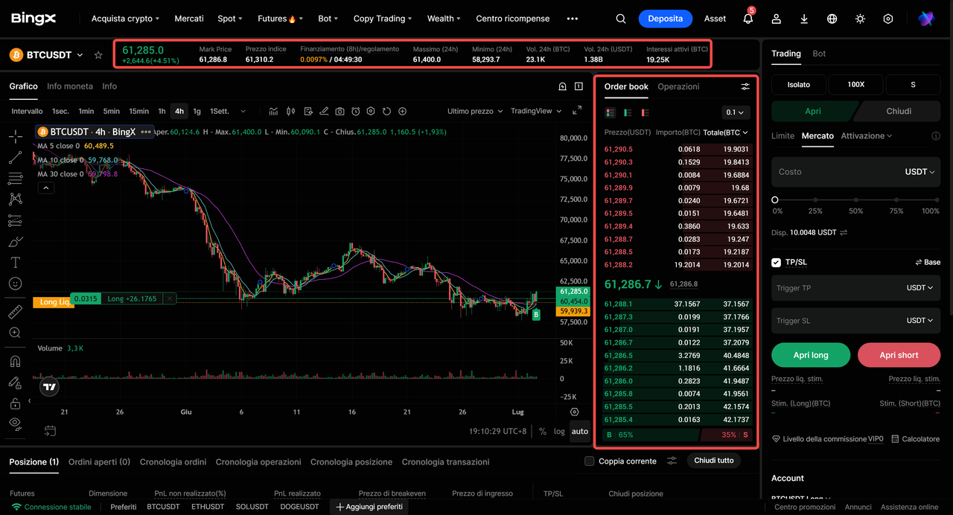Select the Text tool in chart sidebar
The image size is (953, 515).
coord(15,263)
